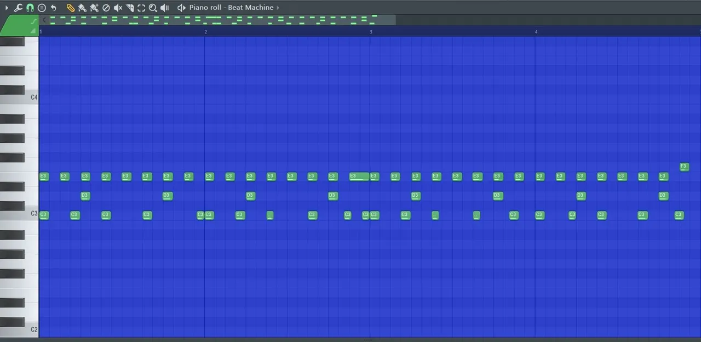Select the slice tool

(130, 8)
